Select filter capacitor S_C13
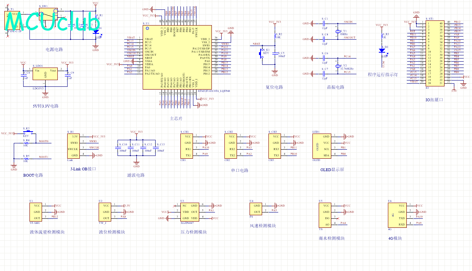The image size is (472, 271). point(156,148)
